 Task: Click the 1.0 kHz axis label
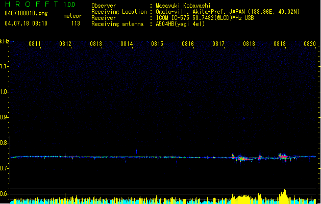(5, 92)
